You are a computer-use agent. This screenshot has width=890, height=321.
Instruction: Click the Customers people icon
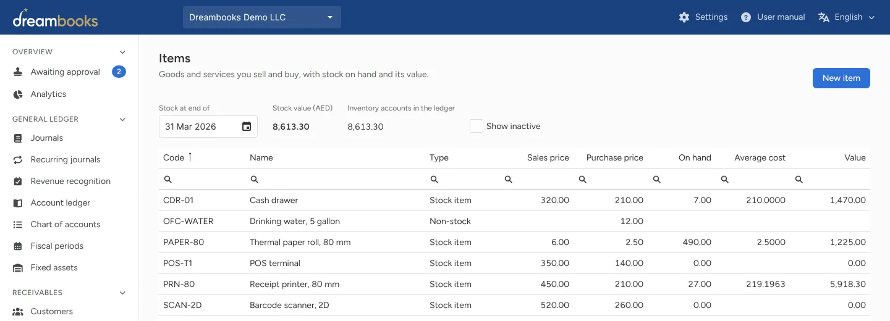coord(18,312)
